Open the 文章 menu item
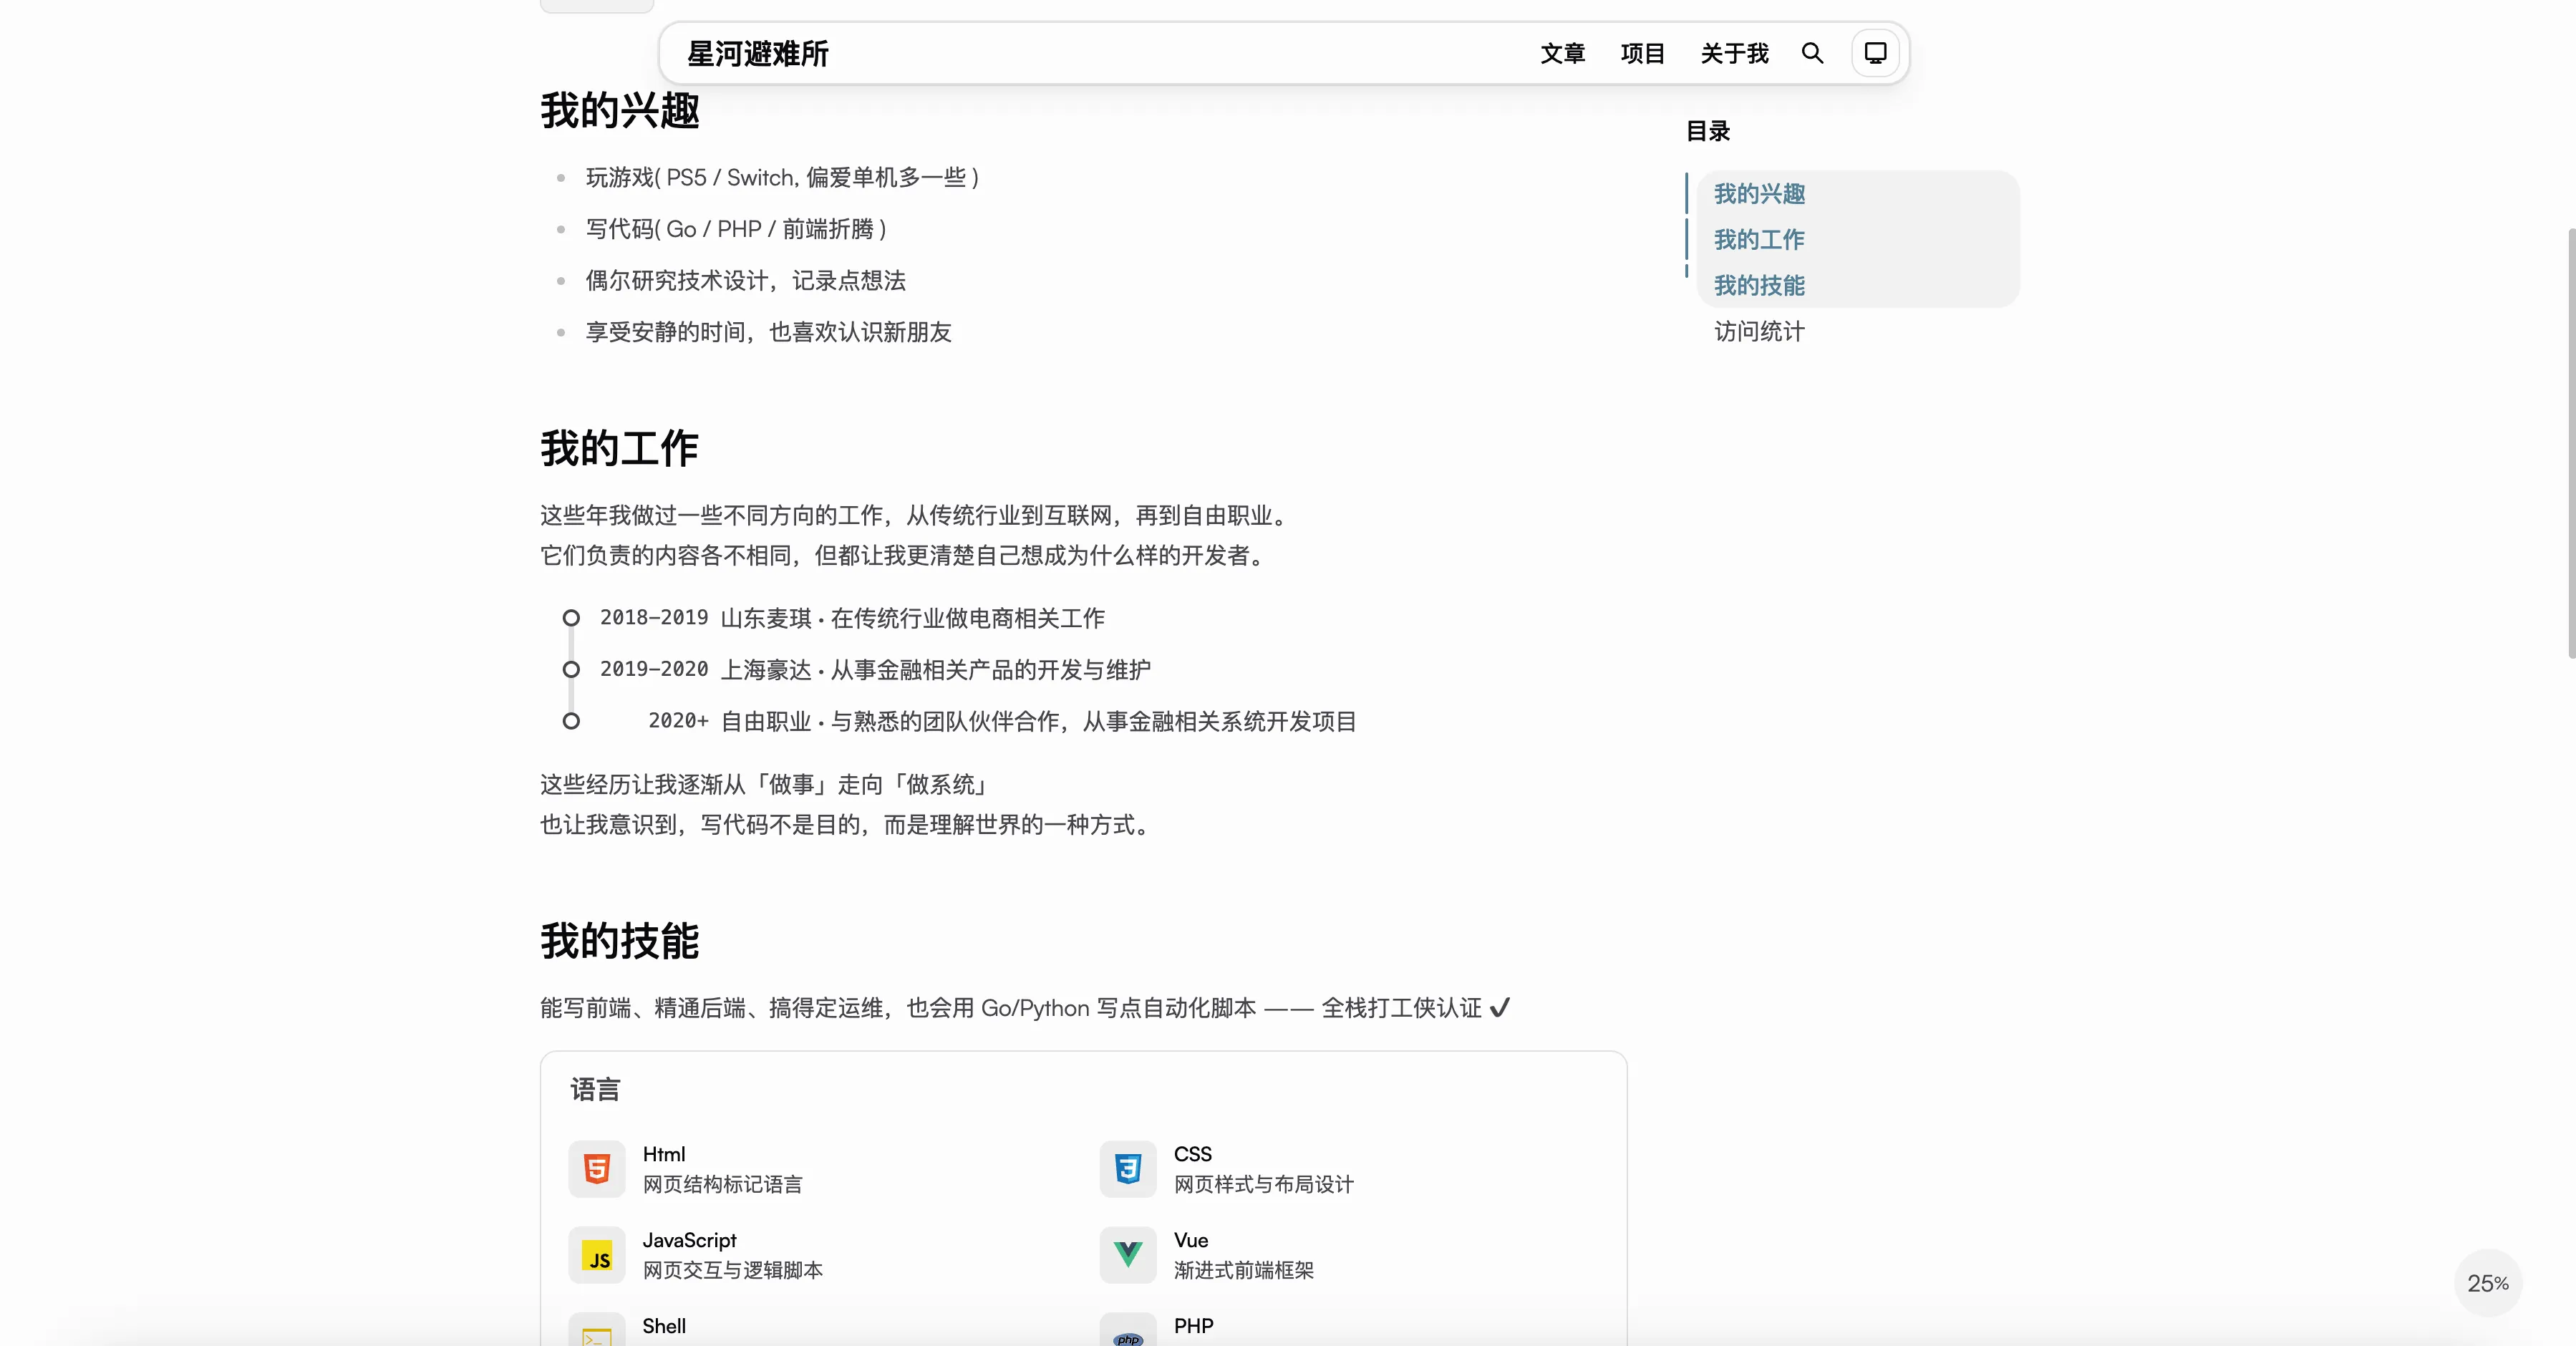This screenshot has width=2576, height=1346. [x=1562, y=53]
